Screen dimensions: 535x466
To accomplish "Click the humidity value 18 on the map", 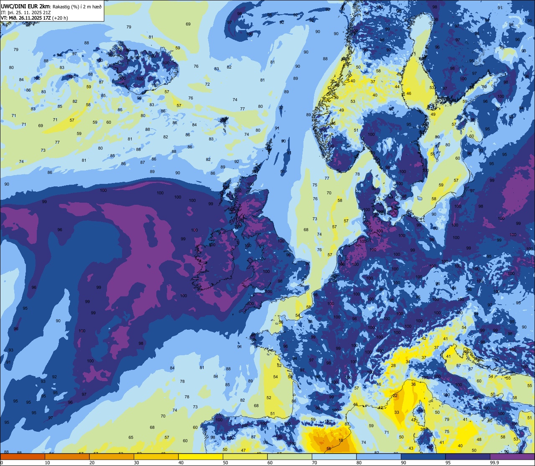I will pos(341,440).
